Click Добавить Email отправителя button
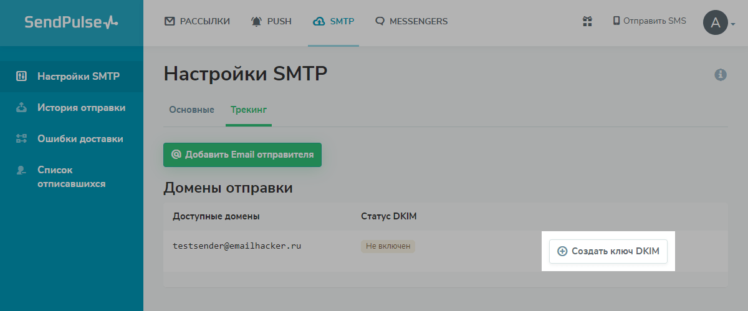 [242, 155]
